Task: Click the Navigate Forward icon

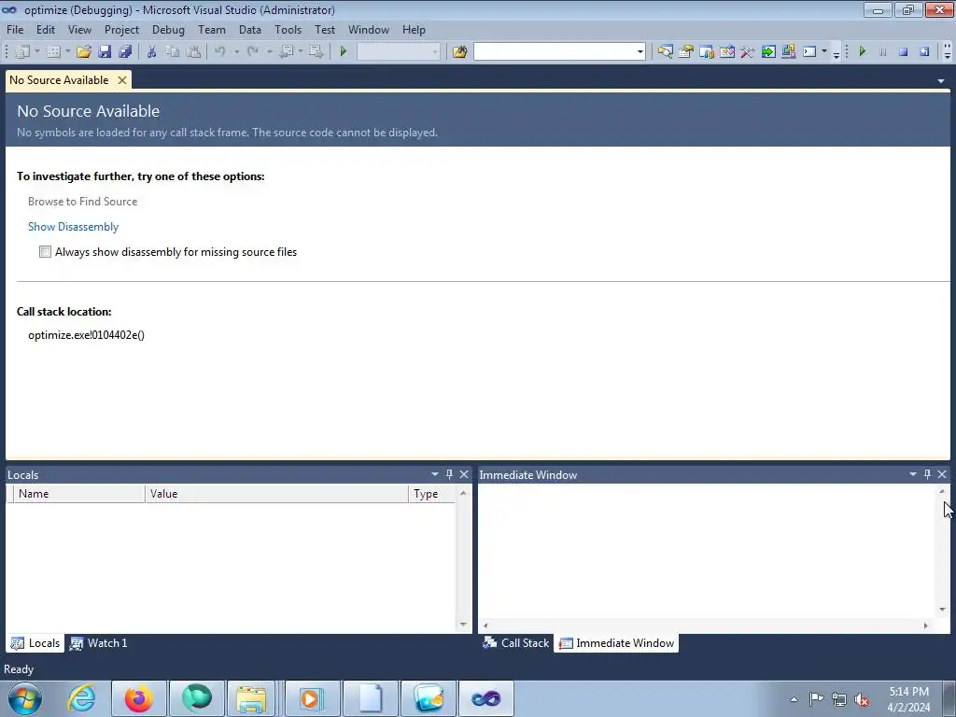Action: (x=316, y=52)
